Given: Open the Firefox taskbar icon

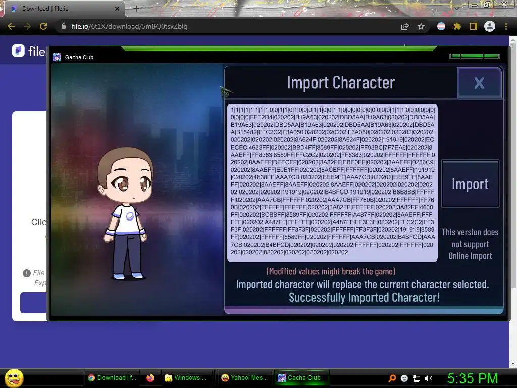Looking at the screenshot, I should 150,378.
